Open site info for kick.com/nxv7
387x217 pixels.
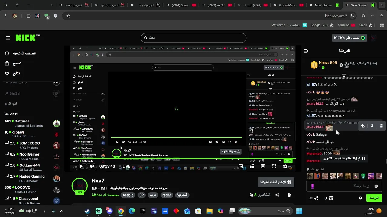(353, 16)
